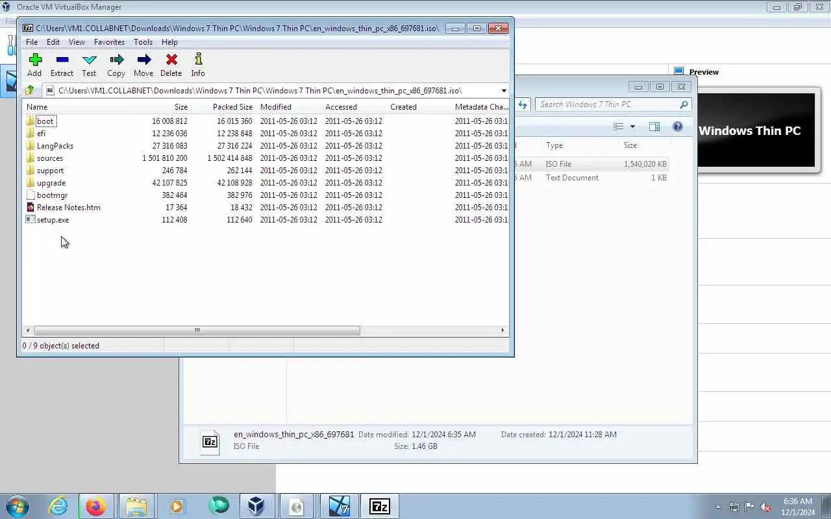Open the Info toolbar icon
The image size is (831, 519).
(x=198, y=65)
